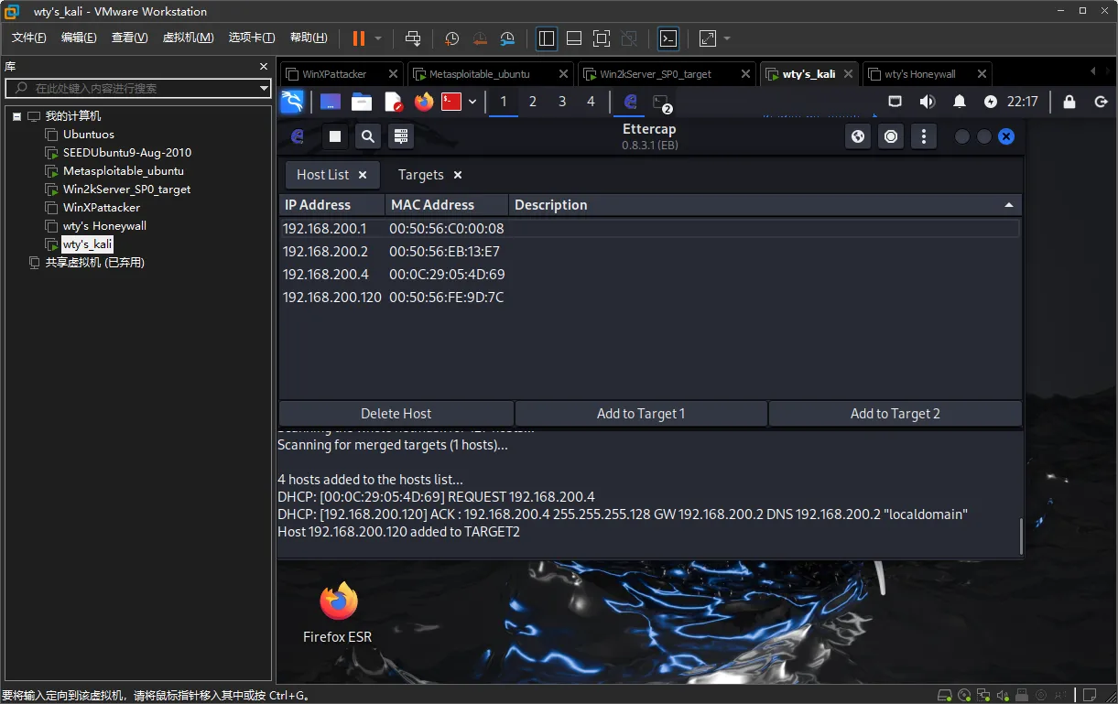Launch Firefox from the Kali panel
The width and height of the screenshot is (1118, 704).
423,102
